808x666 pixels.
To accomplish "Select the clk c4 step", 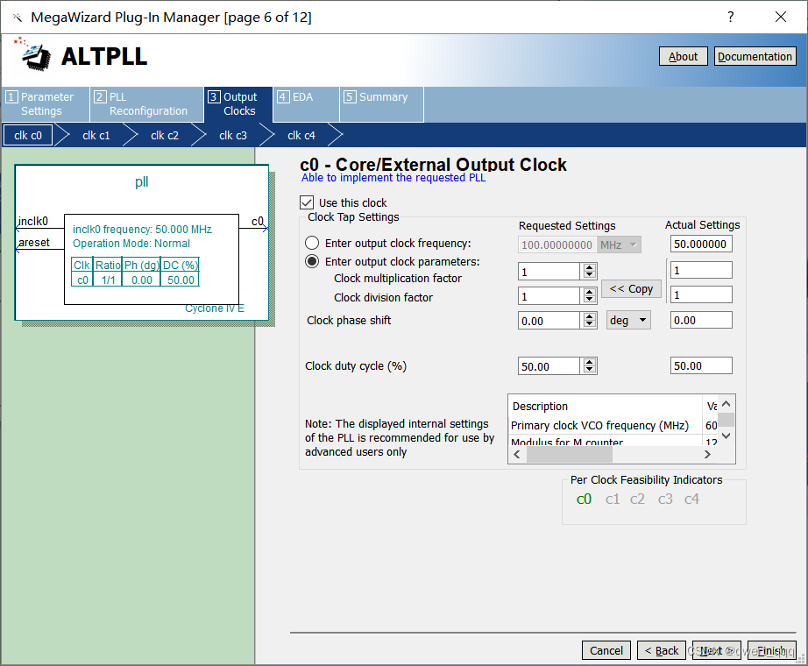I will 301,136.
